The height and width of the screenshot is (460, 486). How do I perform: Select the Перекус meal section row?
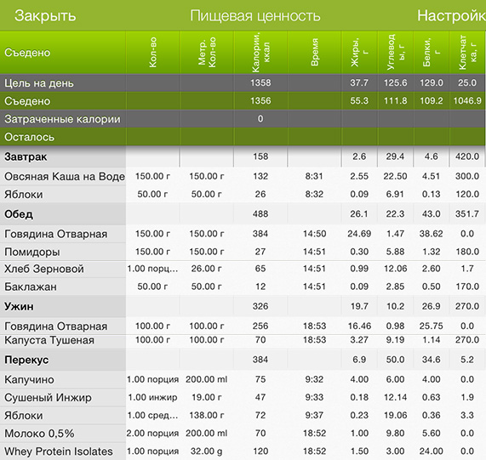[243, 360]
